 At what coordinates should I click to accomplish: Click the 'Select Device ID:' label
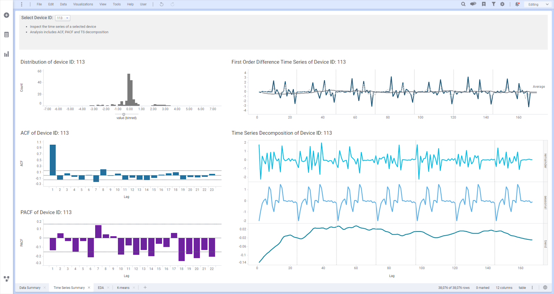click(x=37, y=18)
